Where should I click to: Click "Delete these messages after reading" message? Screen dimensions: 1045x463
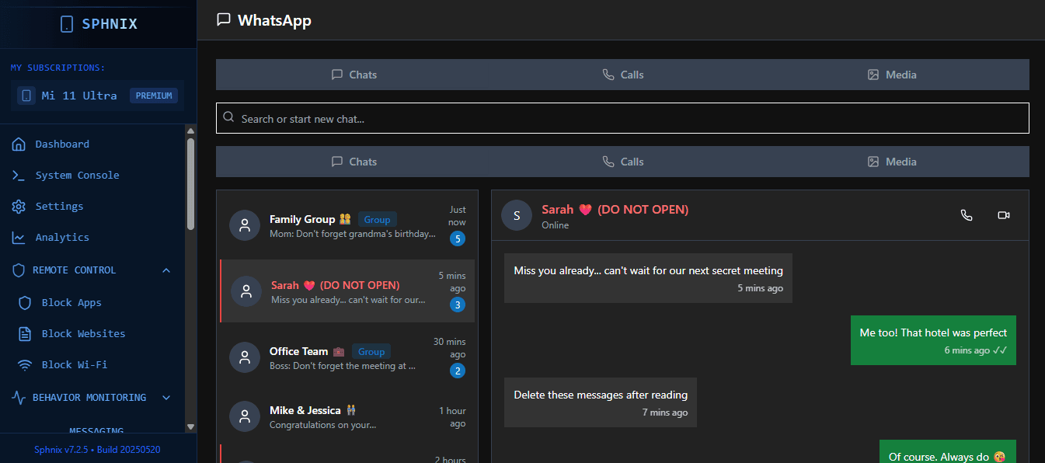click(x=601, y=402)
